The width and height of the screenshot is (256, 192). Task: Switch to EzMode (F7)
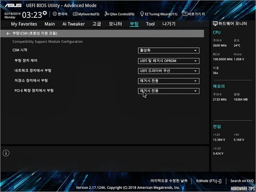[209, 181]
